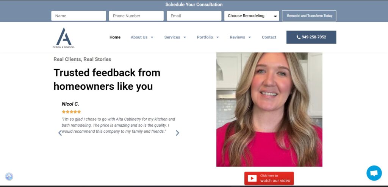Expand the Services menu

(x=175, y=37)
